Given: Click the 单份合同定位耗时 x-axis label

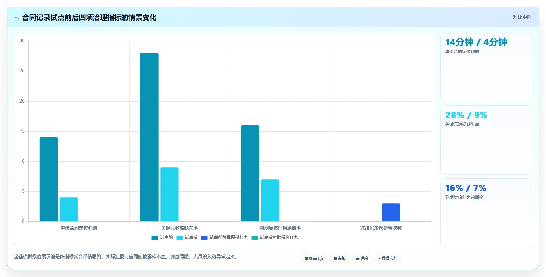Looking at the screenshot, I should 79,228.
